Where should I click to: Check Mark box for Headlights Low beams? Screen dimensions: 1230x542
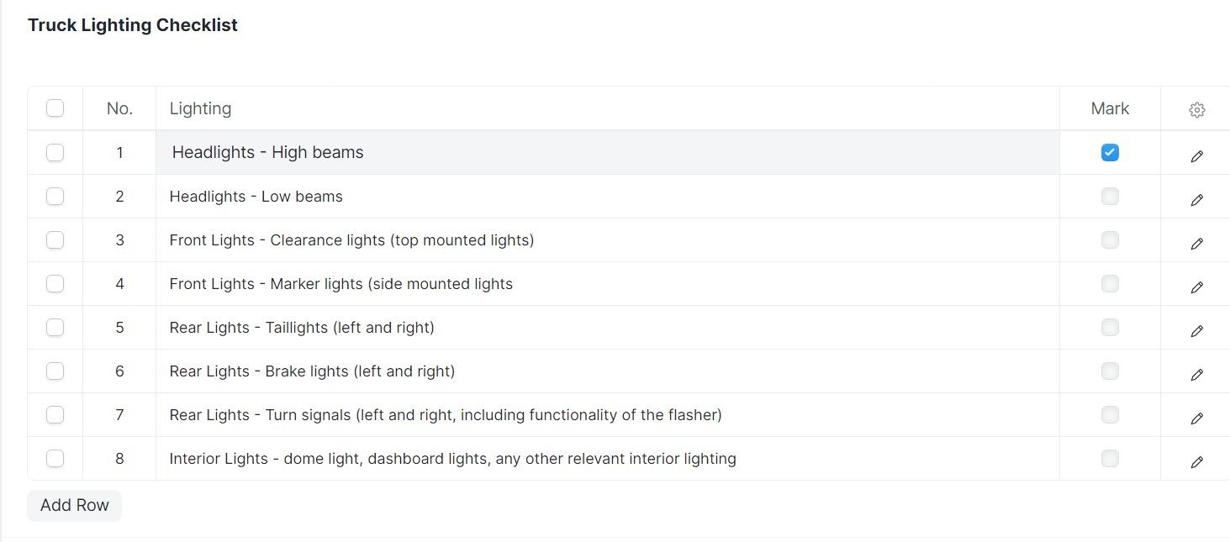coord(1110,196)
